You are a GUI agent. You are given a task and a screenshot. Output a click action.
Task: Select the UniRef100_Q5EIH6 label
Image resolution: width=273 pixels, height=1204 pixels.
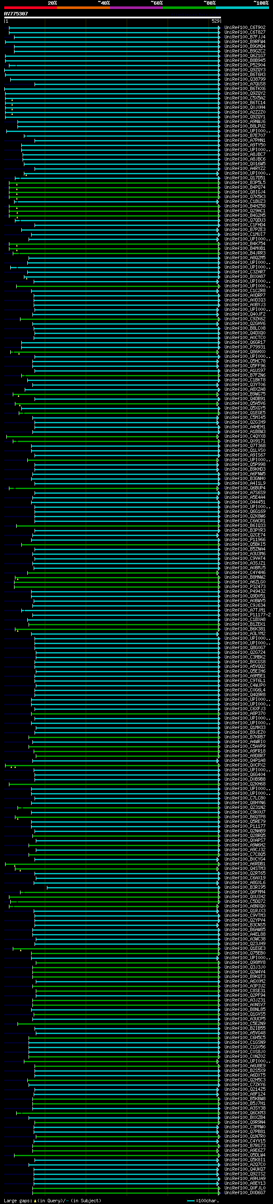tap(244, 671)
